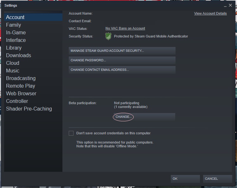Click the beta participation Change button
Image resolution: width=237 pixels, height=188 pixels.
click(x=144, y=117)
